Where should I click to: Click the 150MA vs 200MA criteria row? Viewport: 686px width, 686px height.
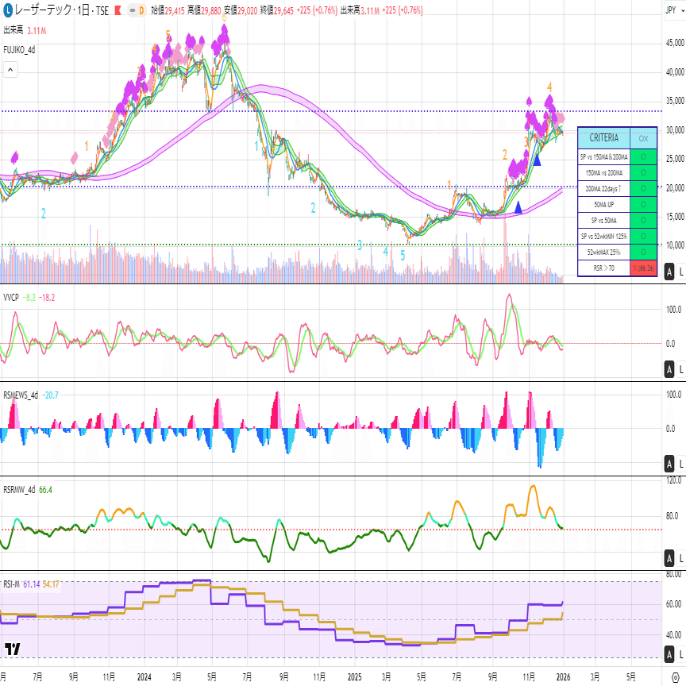click(617, 173)
